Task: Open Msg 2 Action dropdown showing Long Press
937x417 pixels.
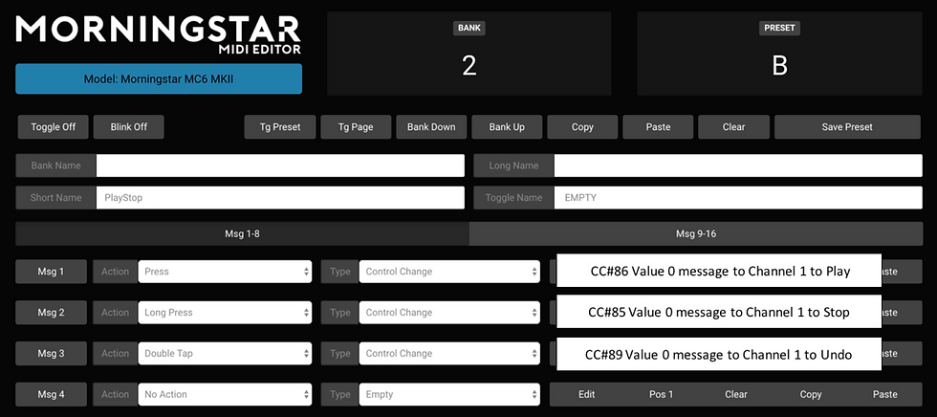Action: 225,313
